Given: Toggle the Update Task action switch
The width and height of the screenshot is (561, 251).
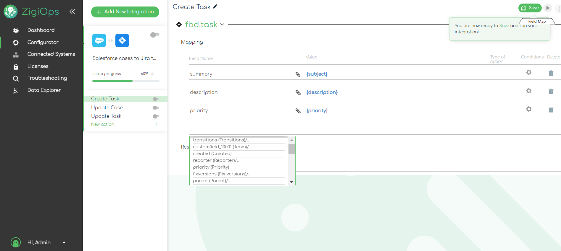Looking at the screenshot, I should 156,116.
